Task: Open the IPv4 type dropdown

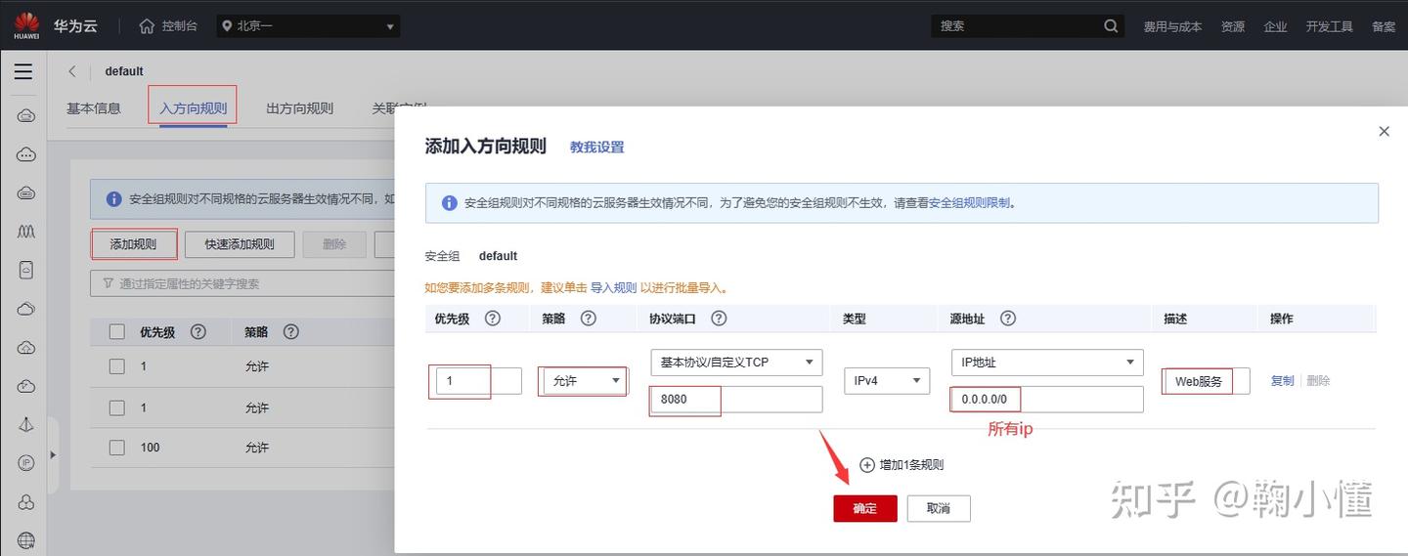Action: click(887, 381)
